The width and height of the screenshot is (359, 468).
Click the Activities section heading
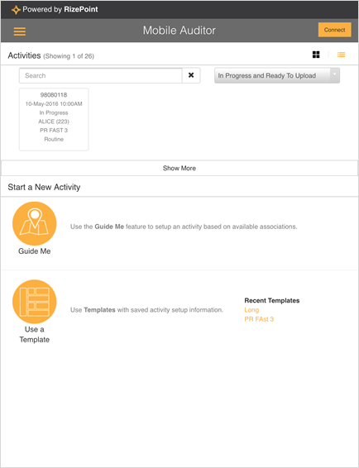click(x=24, y=55)
